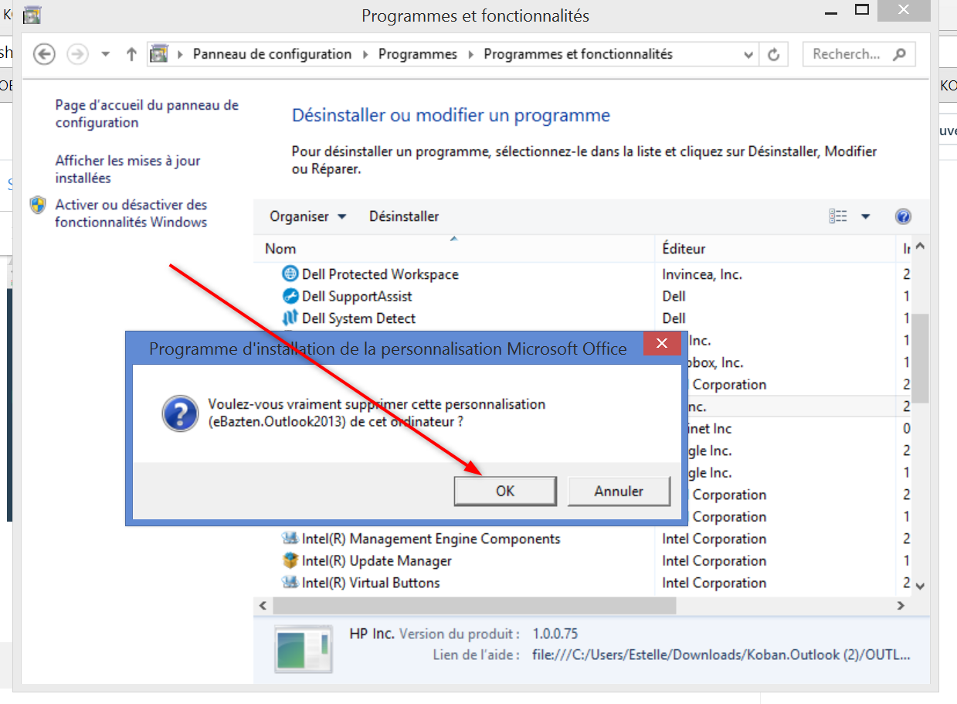Click version value 1.0.0.75
The image size is (957, 704).
[555, 634]
